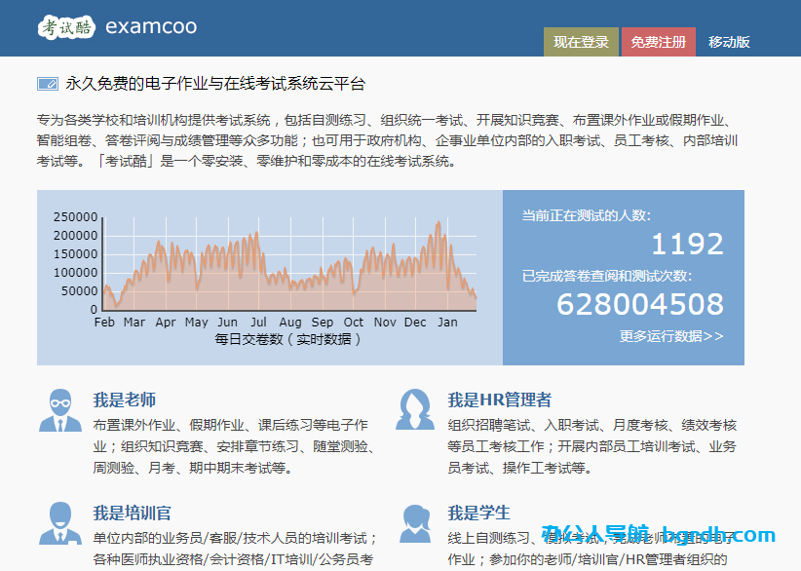801x571 pixels.
Task: Click the 现在登录 login button
Action: click(581, 42)
